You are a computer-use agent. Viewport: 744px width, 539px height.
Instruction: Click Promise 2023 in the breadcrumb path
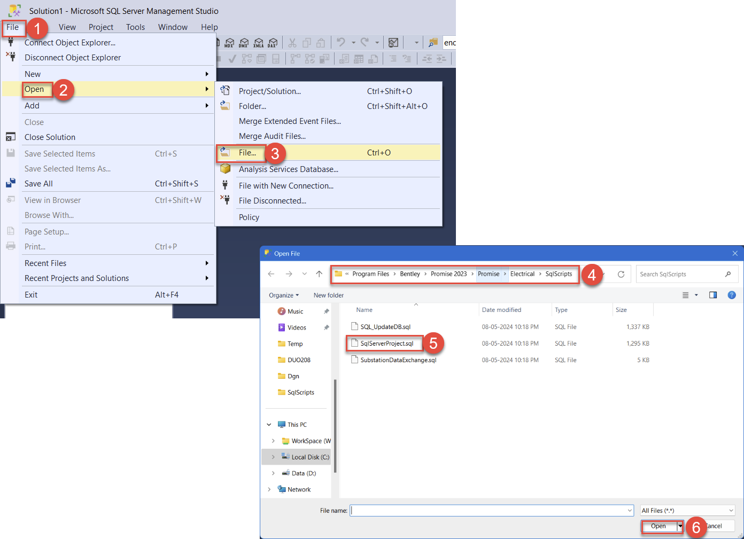(x=449, y=274)
